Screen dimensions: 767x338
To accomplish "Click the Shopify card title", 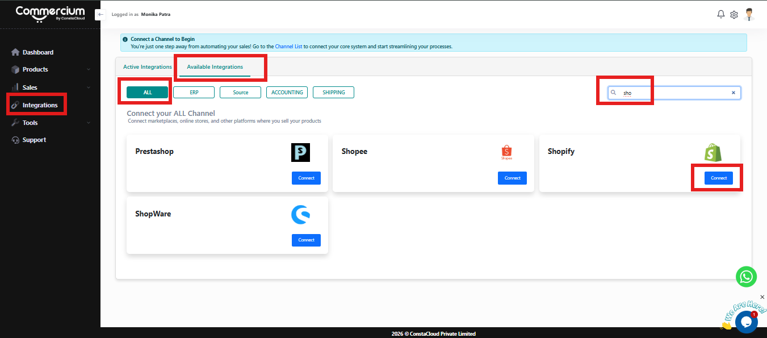I will tap(561, 152).
